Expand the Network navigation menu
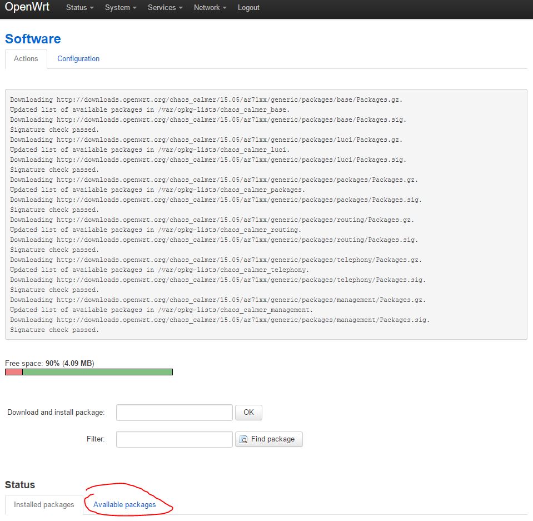The height and width of the screenshot is (521, 533). coord(210,7)
